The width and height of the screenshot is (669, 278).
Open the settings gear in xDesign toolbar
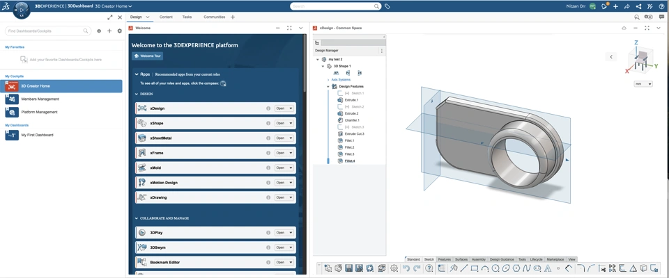tap(394, 268)
